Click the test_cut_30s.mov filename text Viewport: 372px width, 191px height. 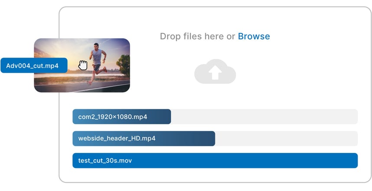(x=105, y=161)
